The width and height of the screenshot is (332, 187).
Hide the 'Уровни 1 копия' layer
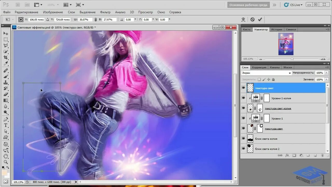pyautogui.click(x=243, y=98)
